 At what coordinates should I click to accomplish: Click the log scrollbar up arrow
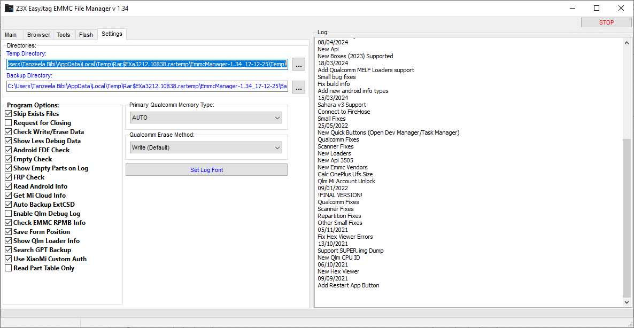(x=627, y=42)
